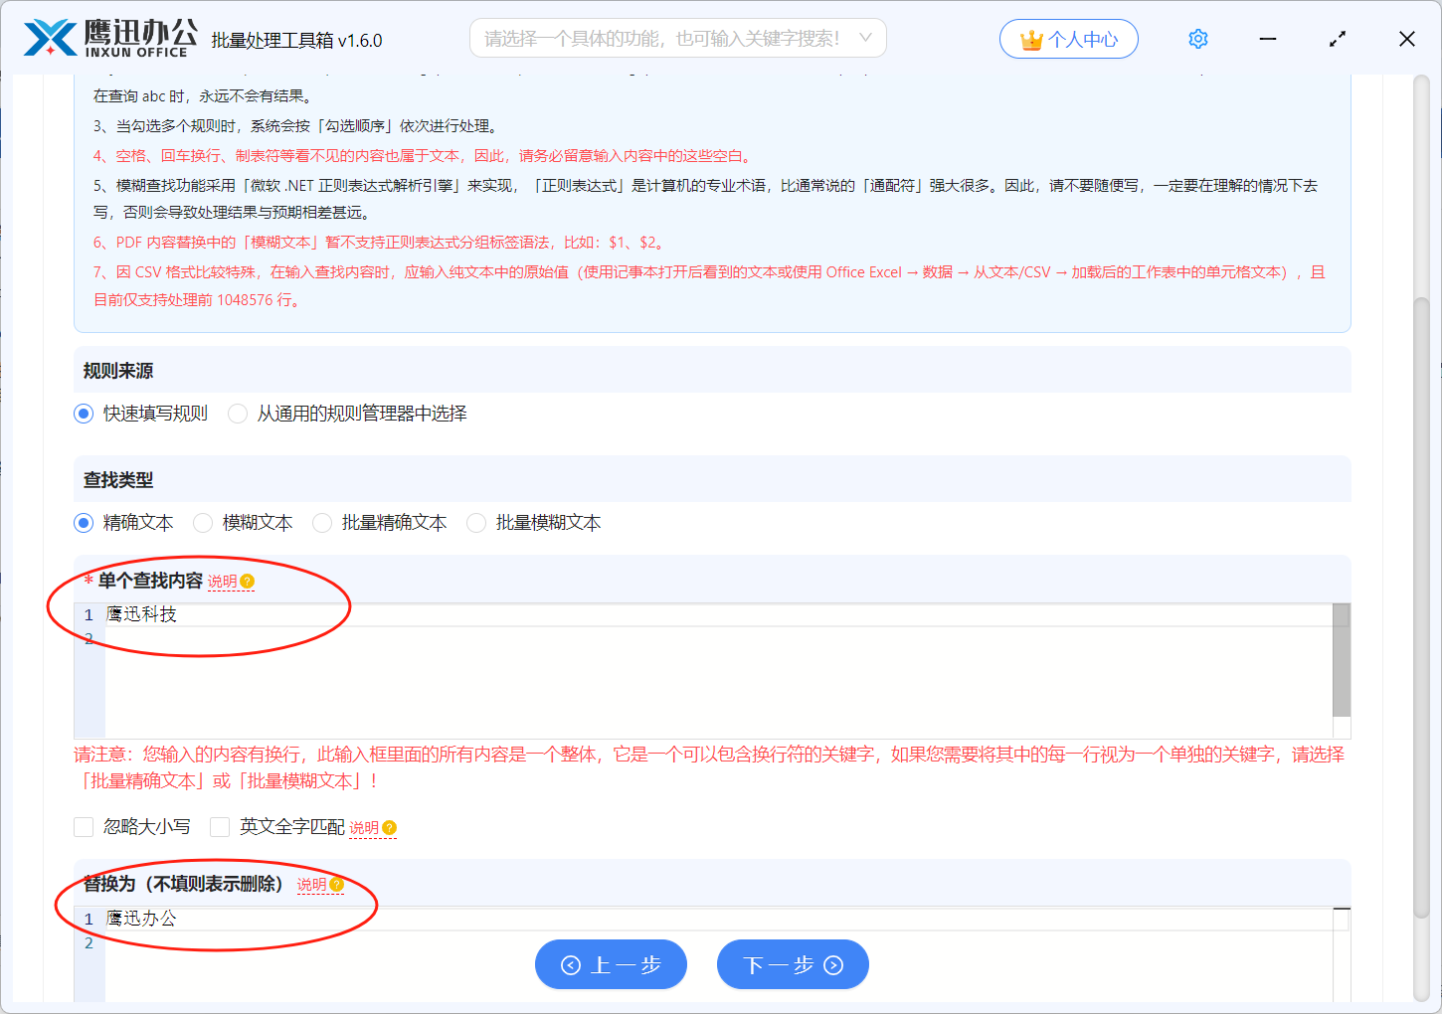This screenshot has width=1442, height=1014.
Task: Click the main page vertical scrollbar
Action: click(x=1421, y=606)
